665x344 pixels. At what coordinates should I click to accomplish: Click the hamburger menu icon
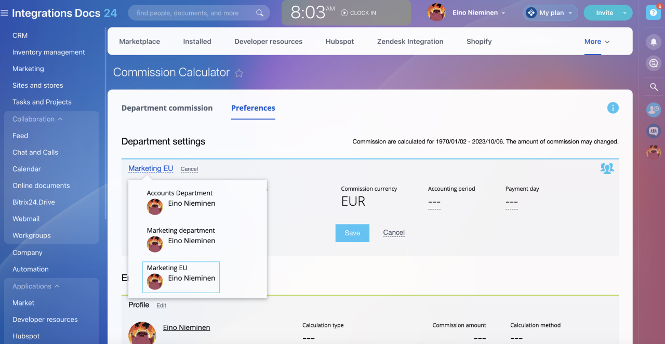tap(5, 13)
